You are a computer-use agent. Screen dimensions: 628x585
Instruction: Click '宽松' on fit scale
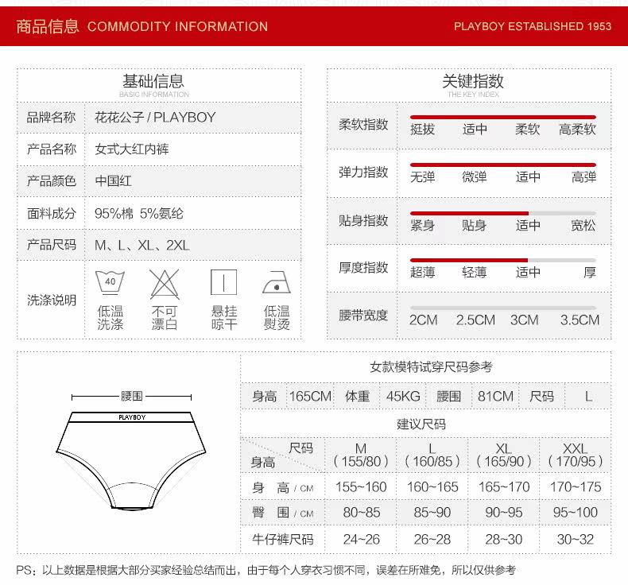coord(583,226)
